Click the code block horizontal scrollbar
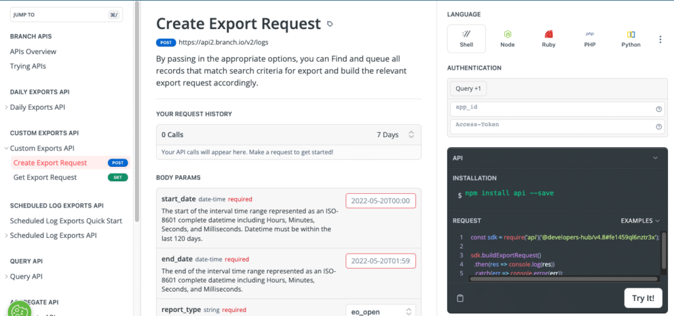 (563, 279)
